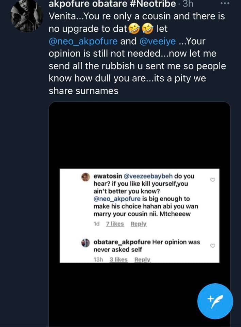Screen dimensions: 241x327
Task: Like obatare_akpofure's comment with heart icon
Action: point(213,246)
